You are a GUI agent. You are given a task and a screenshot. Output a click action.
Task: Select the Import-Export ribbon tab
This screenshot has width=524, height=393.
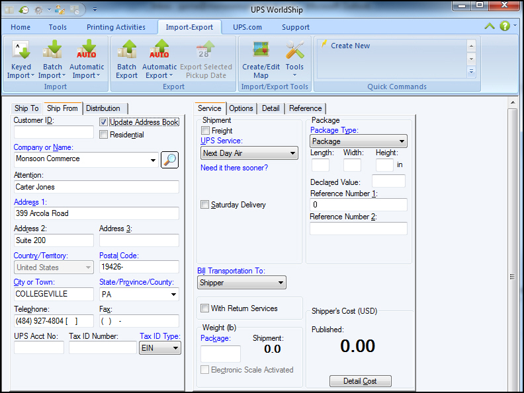pos(189,27)
